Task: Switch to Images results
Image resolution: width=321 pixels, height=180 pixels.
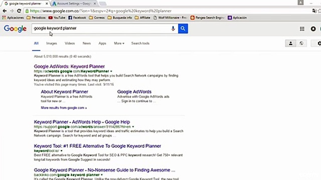Action: pyautogui.click(x=52, y=43)
